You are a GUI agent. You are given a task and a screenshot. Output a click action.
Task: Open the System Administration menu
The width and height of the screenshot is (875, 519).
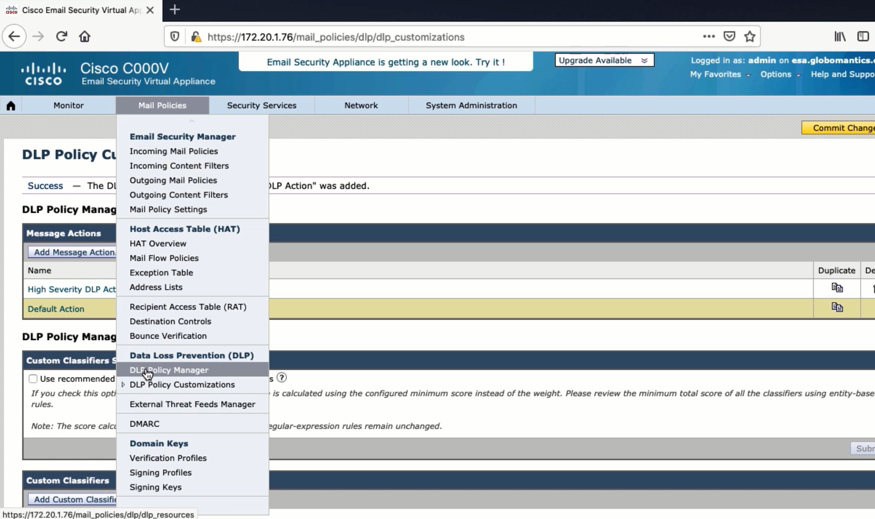point(471,105)
